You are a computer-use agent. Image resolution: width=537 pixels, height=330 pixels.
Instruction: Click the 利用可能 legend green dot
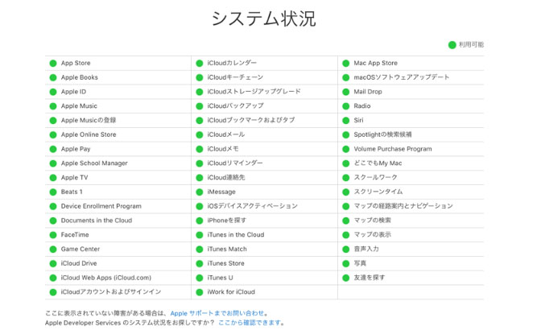click(452, 44)
